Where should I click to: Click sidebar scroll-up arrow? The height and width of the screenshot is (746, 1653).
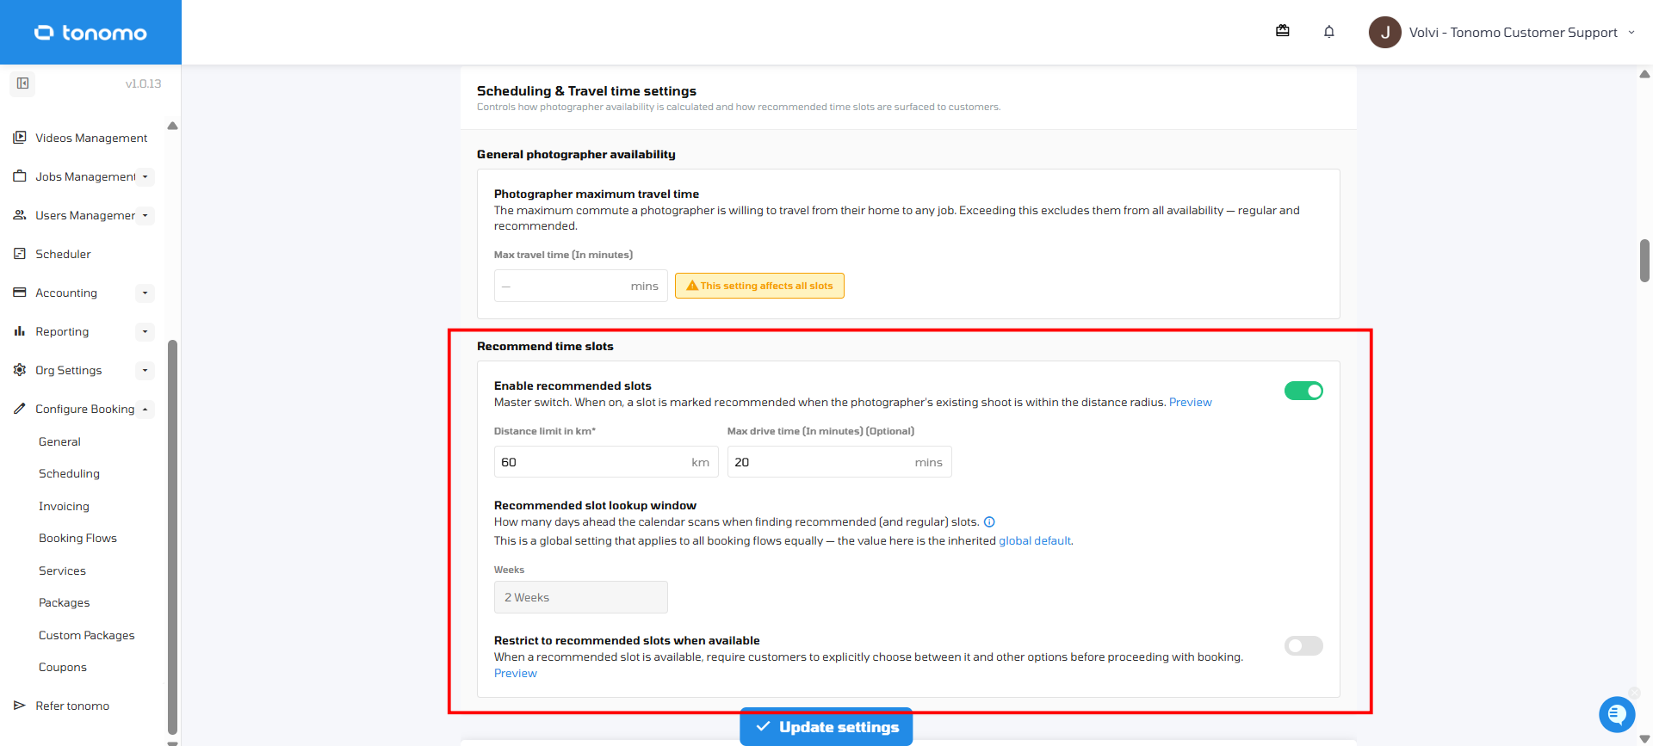pos(172,126)
